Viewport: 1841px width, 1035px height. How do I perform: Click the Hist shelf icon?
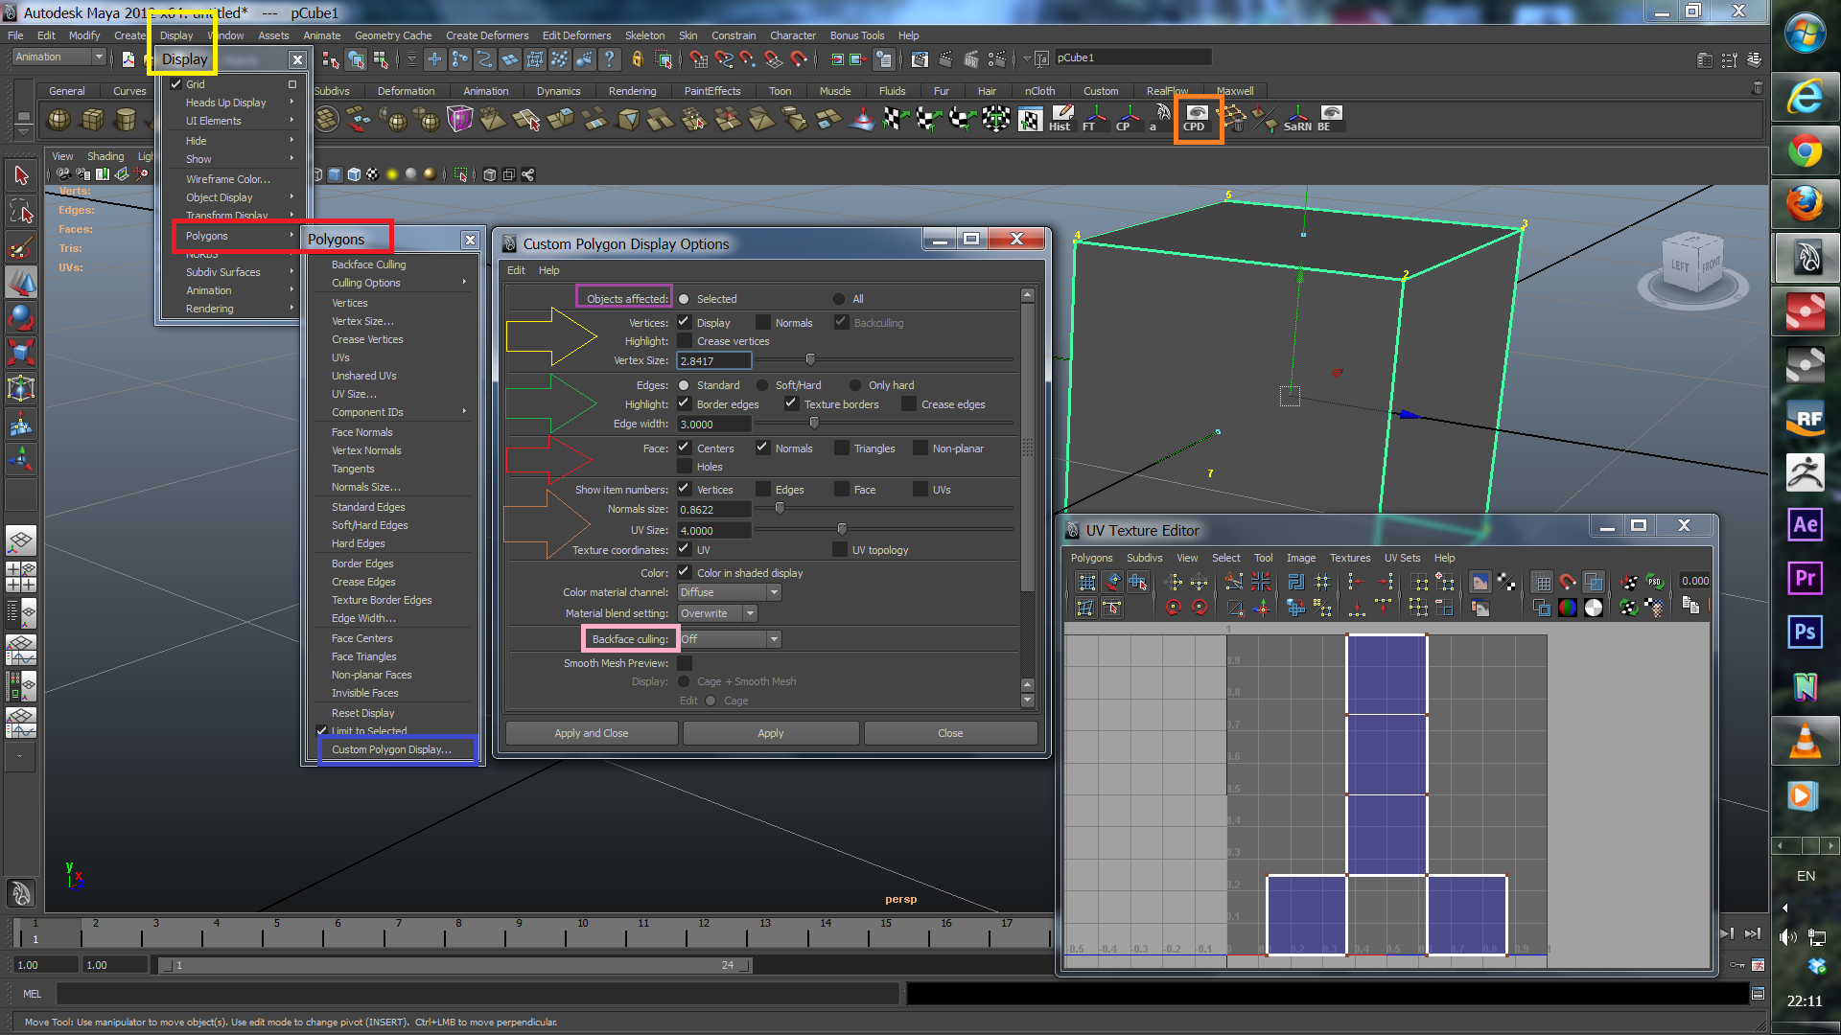tap(1060, 118)
